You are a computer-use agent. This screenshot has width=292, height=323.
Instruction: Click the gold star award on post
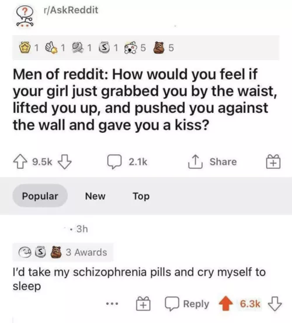(25, 48)
